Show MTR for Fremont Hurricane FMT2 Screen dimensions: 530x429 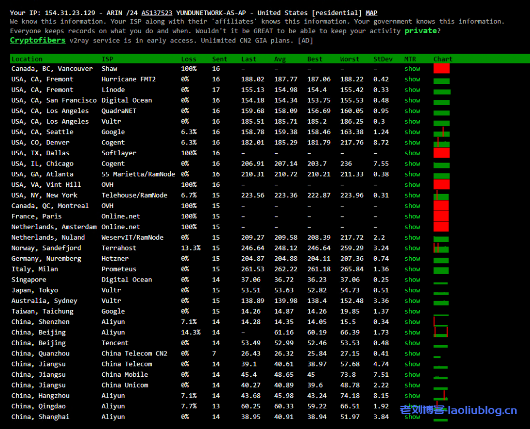[x=412, y=79]
